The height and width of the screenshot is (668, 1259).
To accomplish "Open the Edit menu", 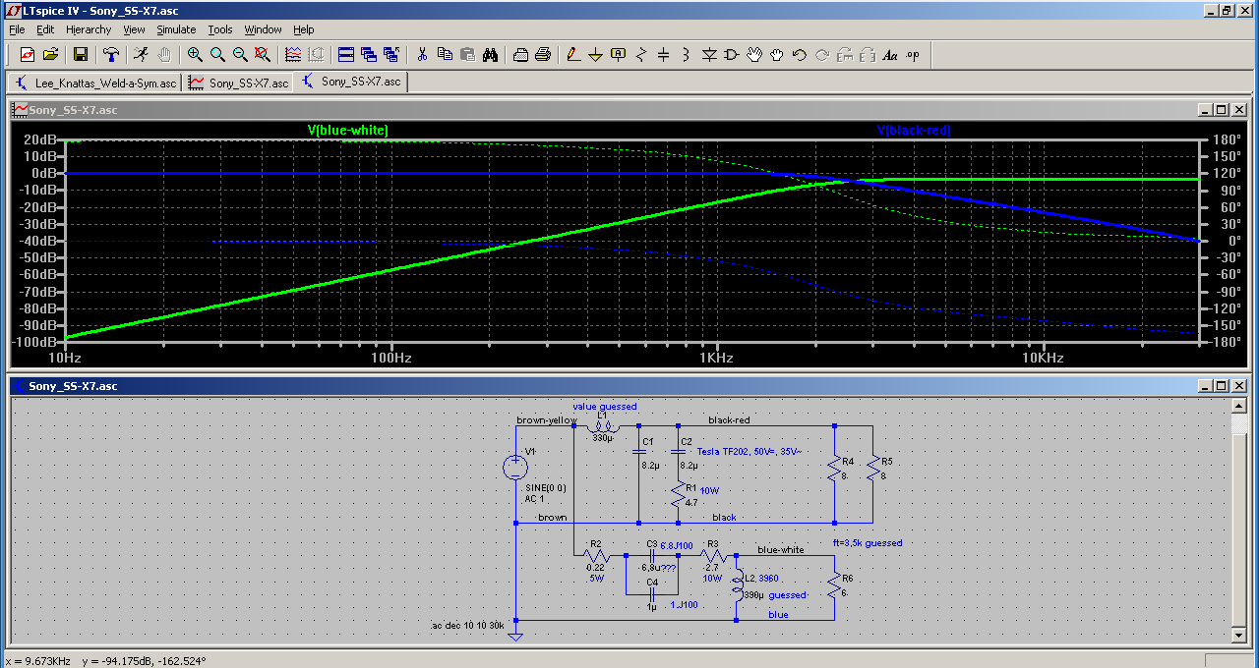I will point(45,29).
